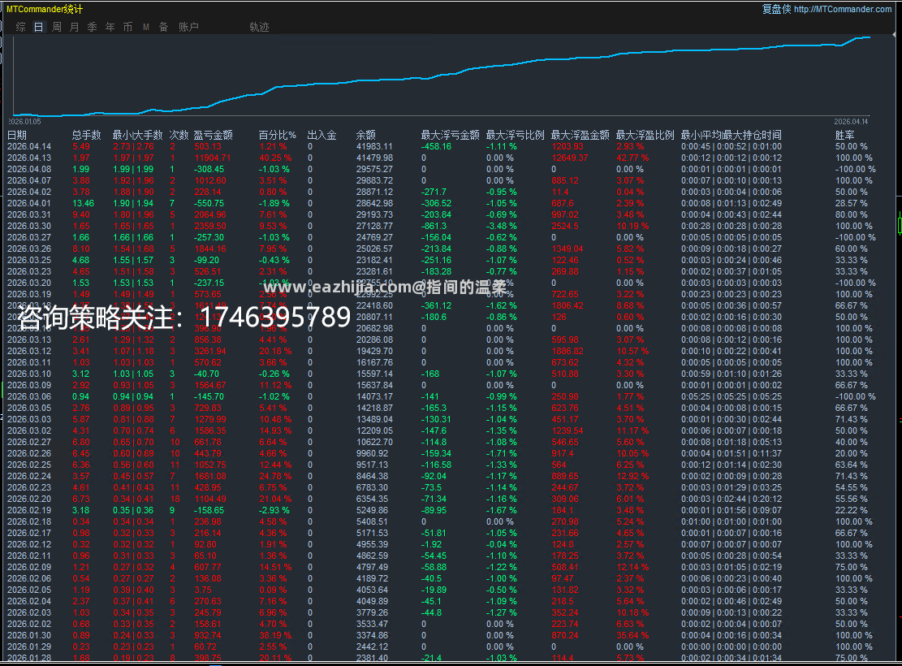Open the 周 weekly tab
Image resolution: width=902 pixels, height=666 pixels.
click(56, 27)
